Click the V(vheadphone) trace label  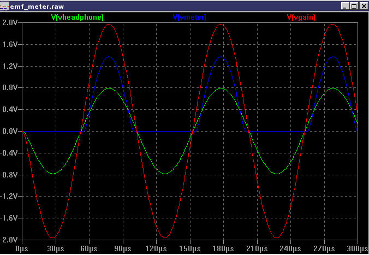[x=77, y=17]
